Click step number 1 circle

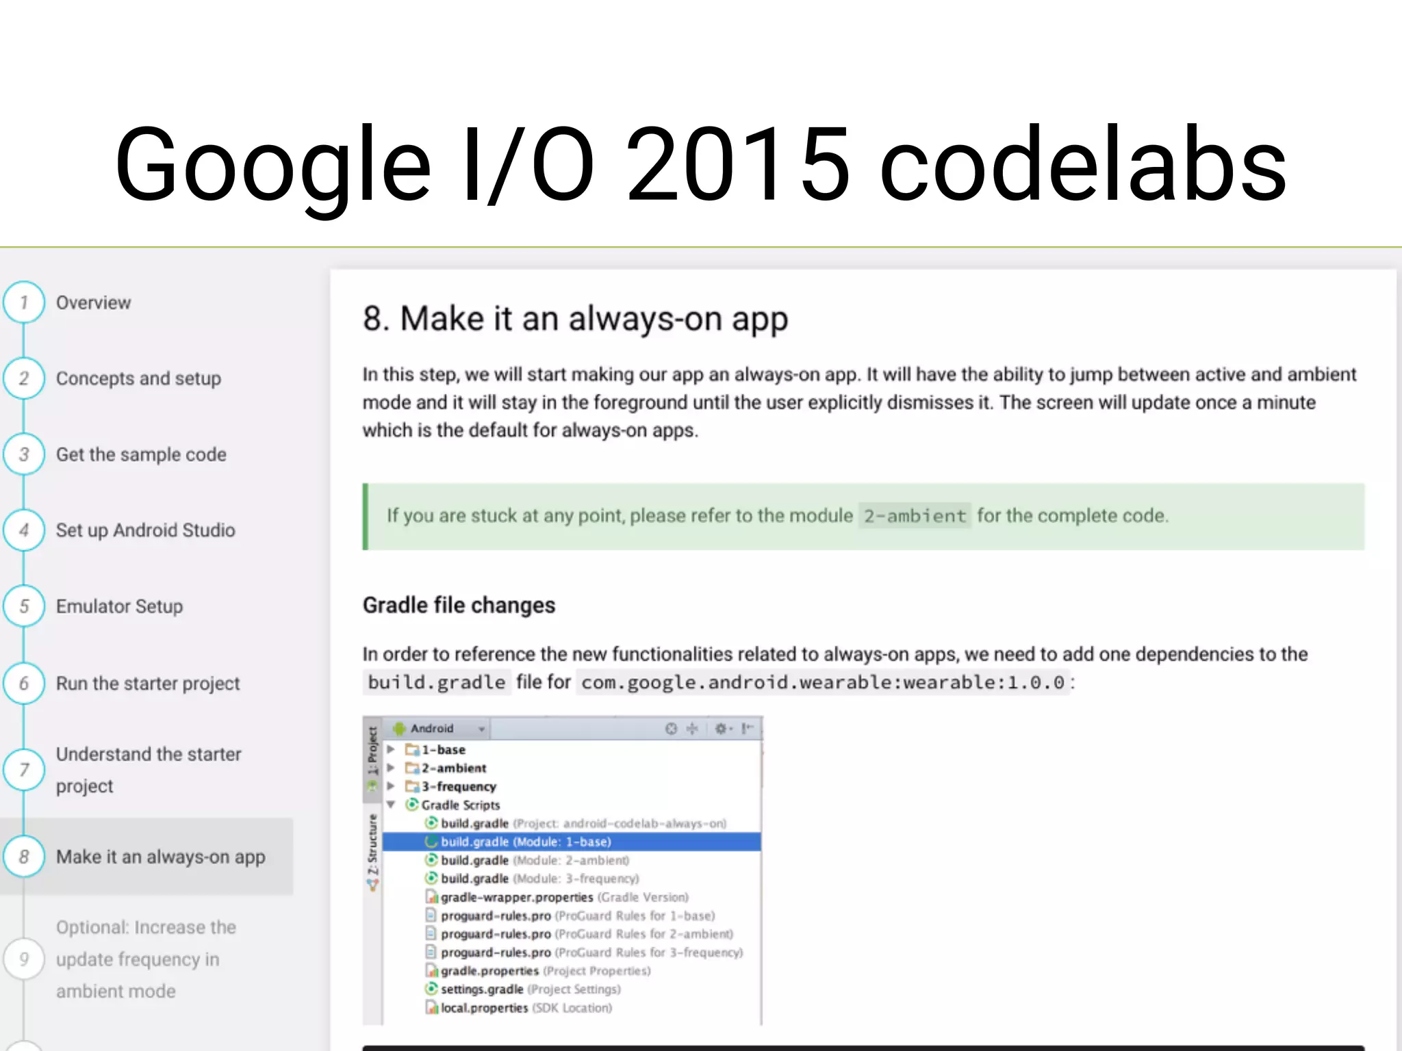click(x=24, y=302)
